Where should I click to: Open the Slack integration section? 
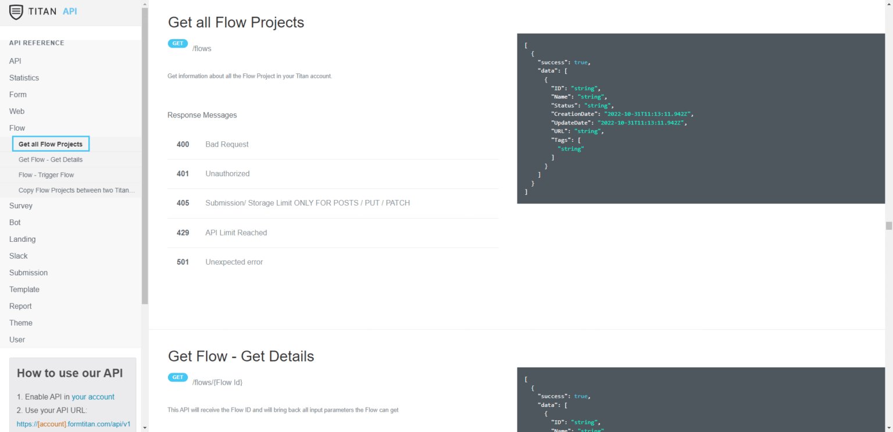[18, 256]
